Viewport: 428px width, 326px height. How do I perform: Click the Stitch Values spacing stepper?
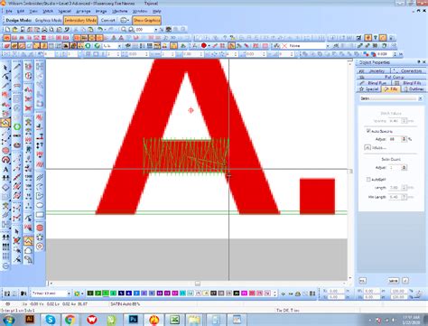click(x=404, y=121)
